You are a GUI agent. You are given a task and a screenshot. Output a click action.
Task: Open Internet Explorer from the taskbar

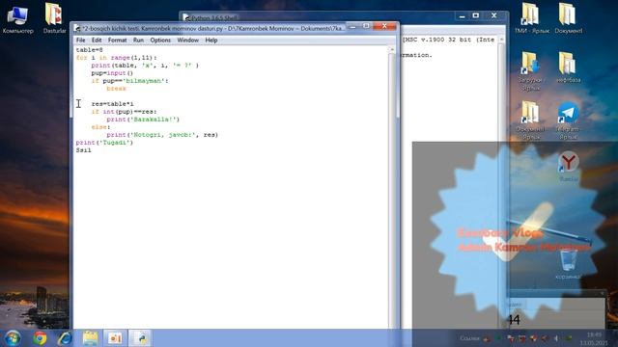(65, 338)
